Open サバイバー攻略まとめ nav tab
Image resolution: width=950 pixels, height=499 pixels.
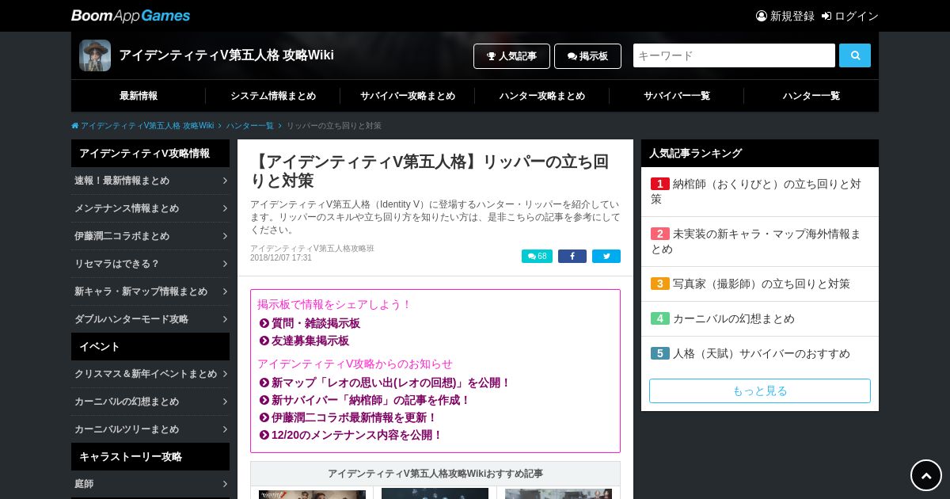click(x=408, y=96)
